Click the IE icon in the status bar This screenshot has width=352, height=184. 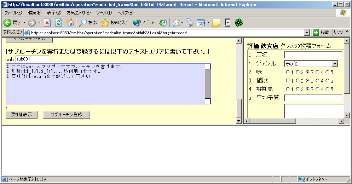[5, 179]
